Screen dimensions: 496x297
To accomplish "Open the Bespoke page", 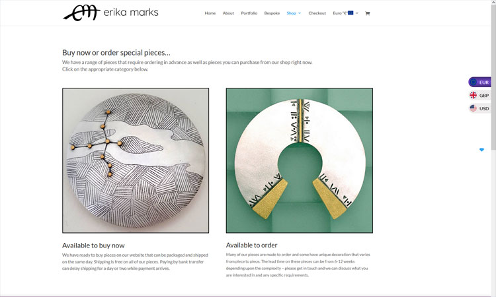I will point(272,13).
